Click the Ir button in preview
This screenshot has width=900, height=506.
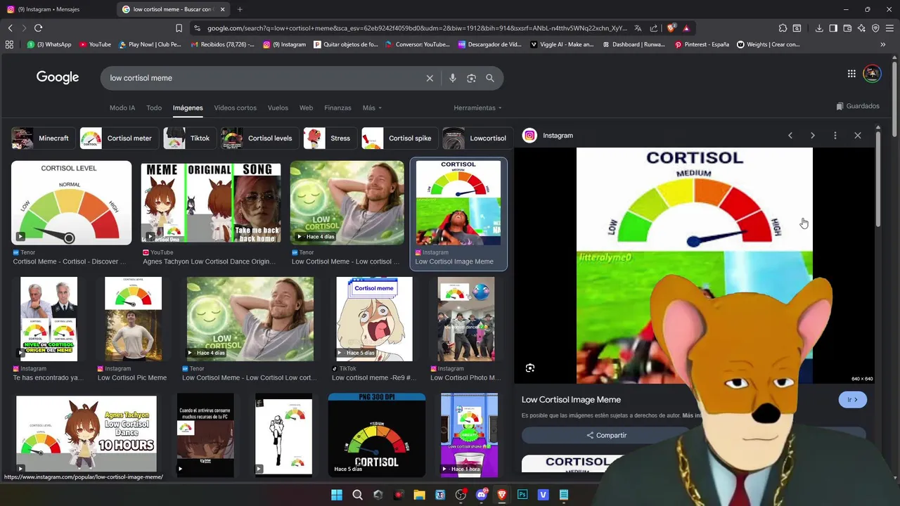[852, 400]
